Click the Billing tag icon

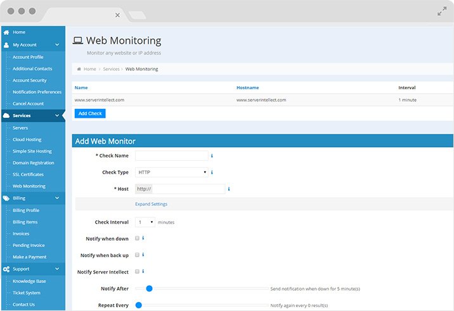pos(6,198)
